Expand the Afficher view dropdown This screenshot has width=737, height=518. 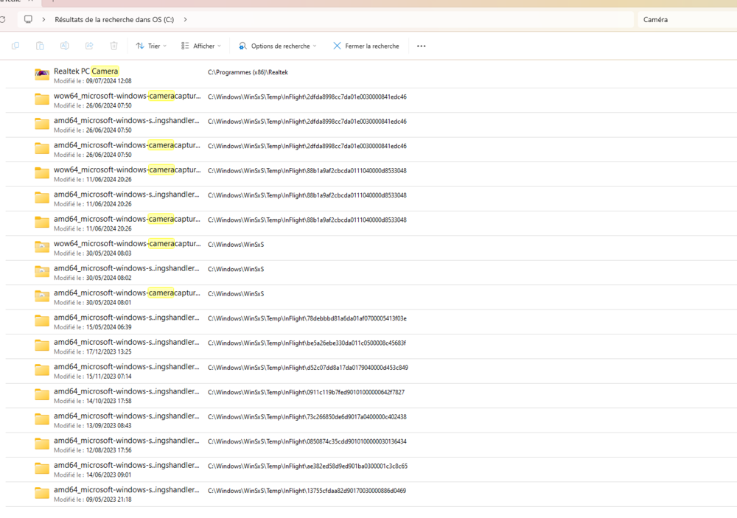pos(201,46)
